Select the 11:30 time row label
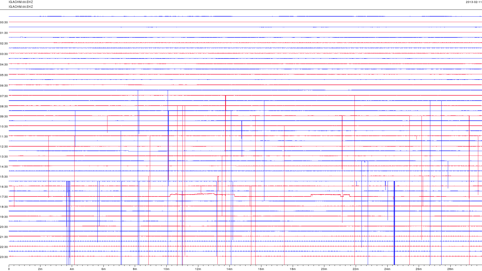 (4, 137)
